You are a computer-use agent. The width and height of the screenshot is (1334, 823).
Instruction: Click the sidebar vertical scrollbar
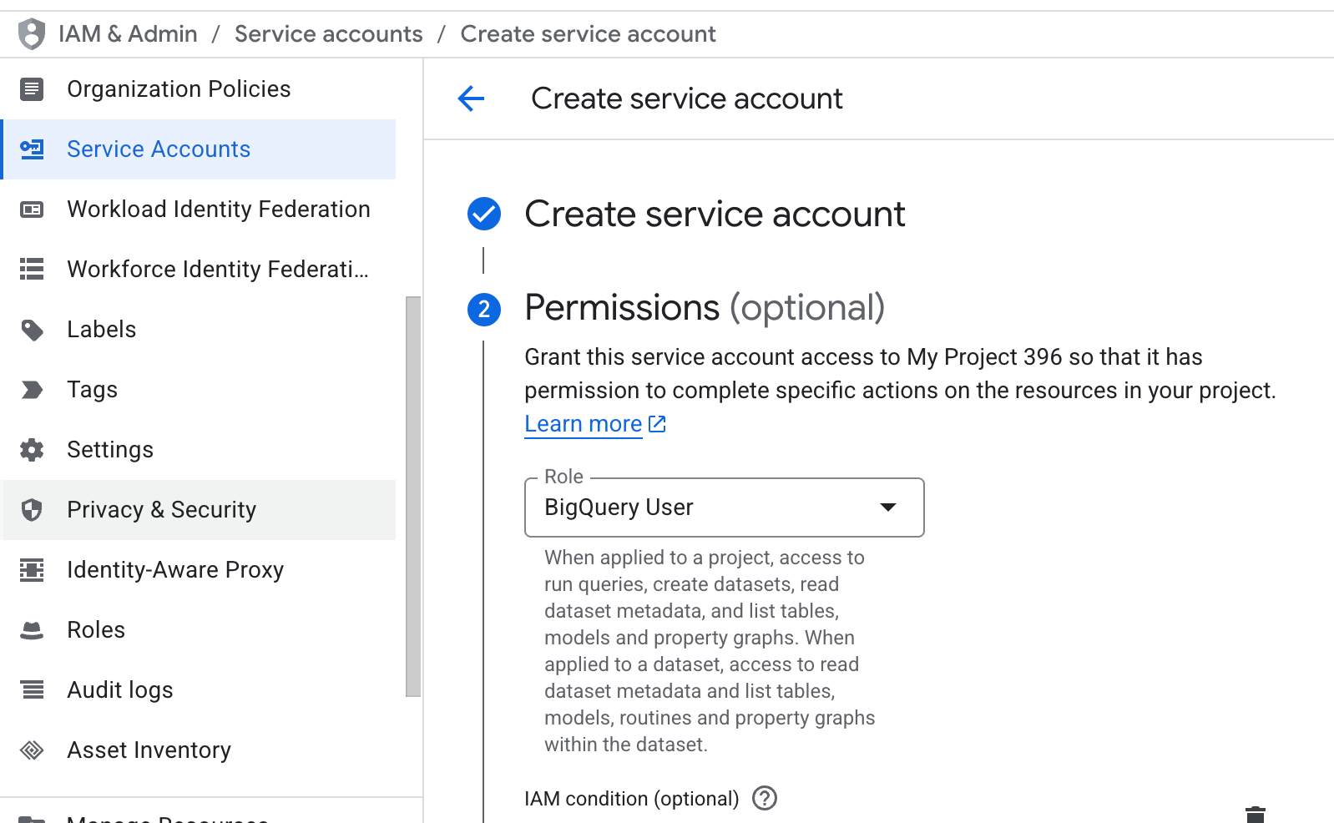[x=413, y=496]
